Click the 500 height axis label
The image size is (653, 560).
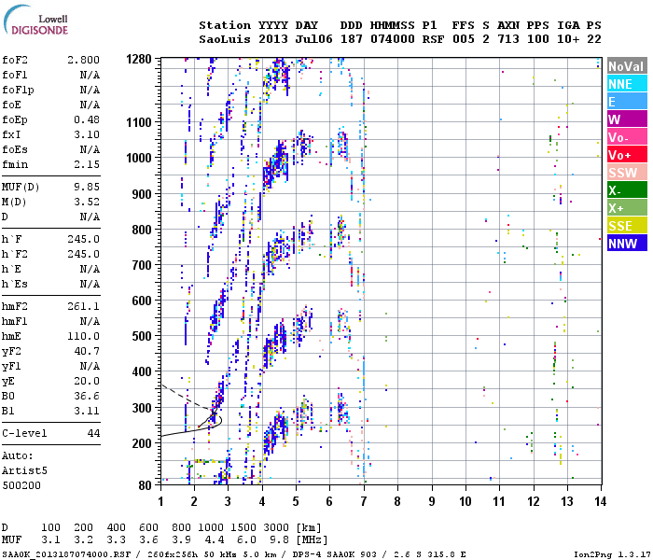[x=142, y=336]
